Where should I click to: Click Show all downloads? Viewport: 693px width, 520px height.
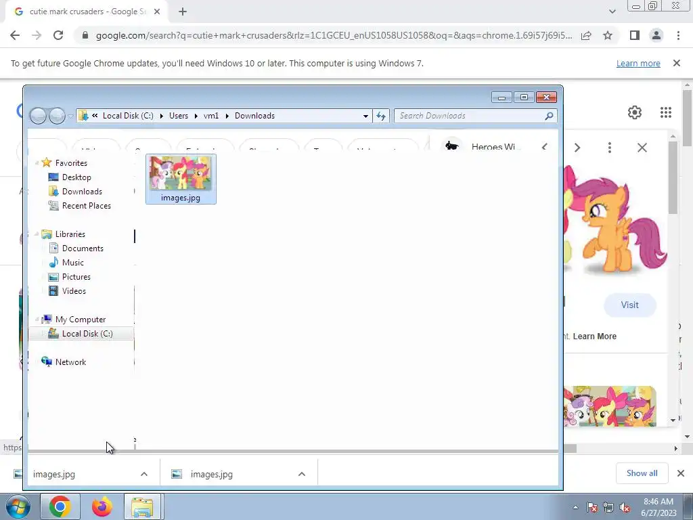tap(642, 473)
